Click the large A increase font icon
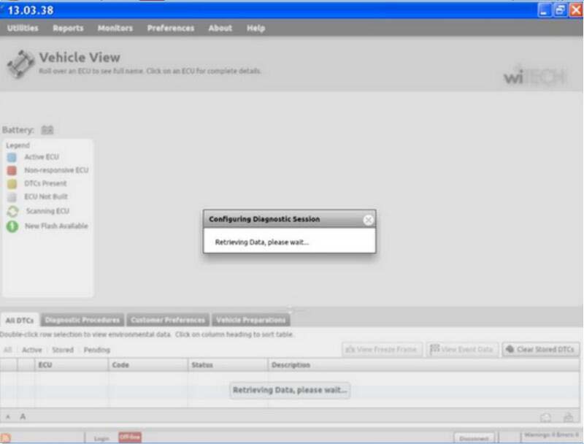The height and width of the screenshot is (444, 584). pyautogui.click(x=23, y=416)
